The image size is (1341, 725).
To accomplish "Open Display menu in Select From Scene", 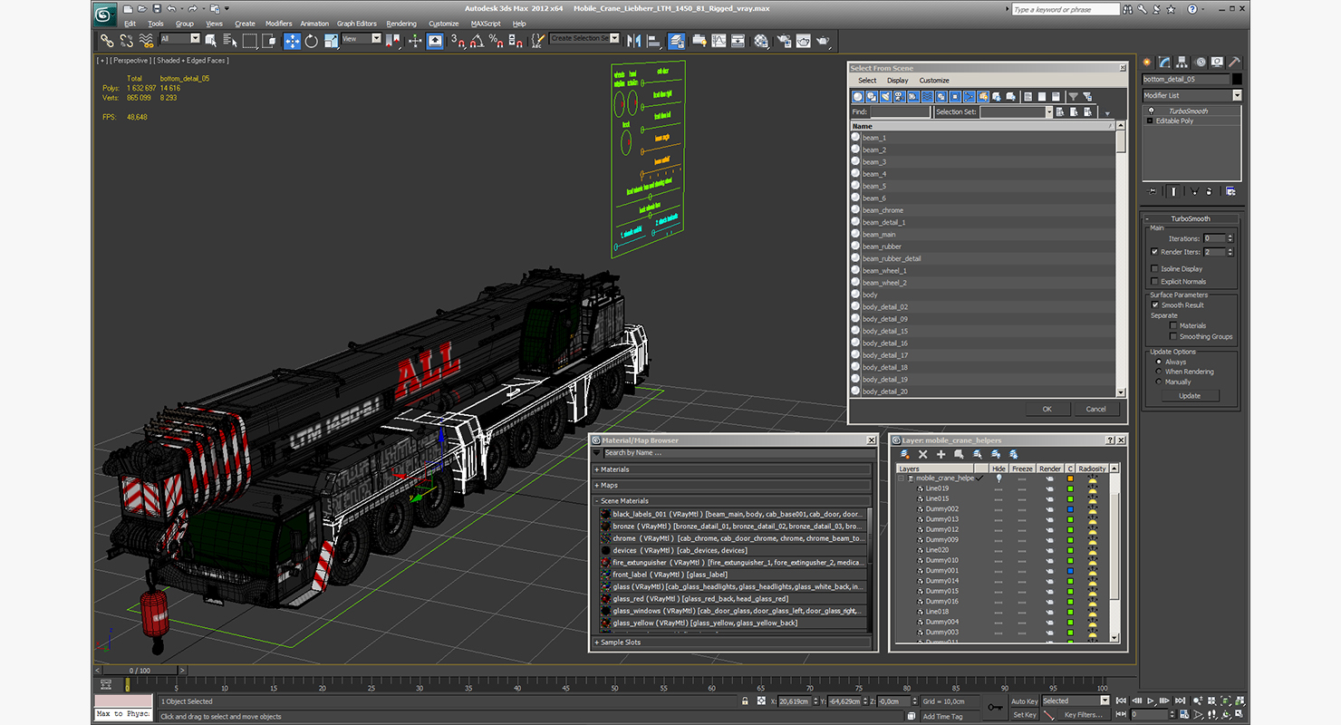I will tap(897, 81).
